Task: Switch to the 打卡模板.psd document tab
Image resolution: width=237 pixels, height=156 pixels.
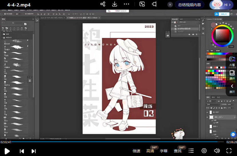Action: 82,18
